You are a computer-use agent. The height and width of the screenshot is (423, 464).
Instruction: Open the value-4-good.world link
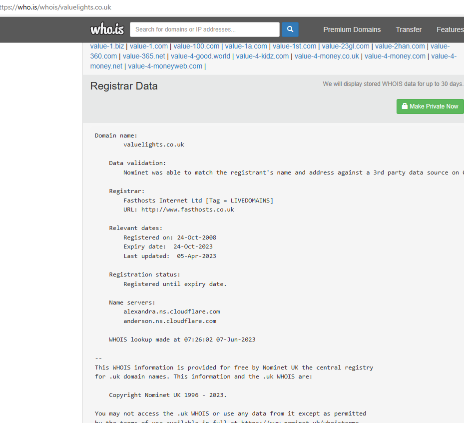200,56
